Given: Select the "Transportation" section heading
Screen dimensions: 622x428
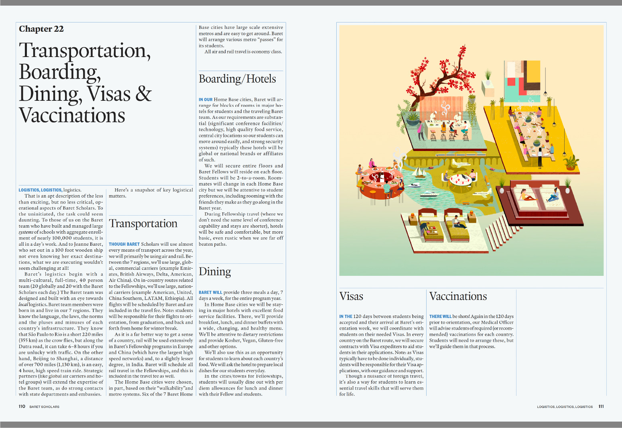Looking at the screenshot, I should [143, 224].
